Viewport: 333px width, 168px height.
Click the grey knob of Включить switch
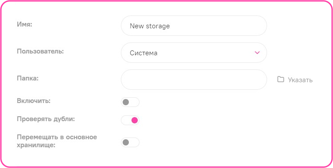(126, 102)
